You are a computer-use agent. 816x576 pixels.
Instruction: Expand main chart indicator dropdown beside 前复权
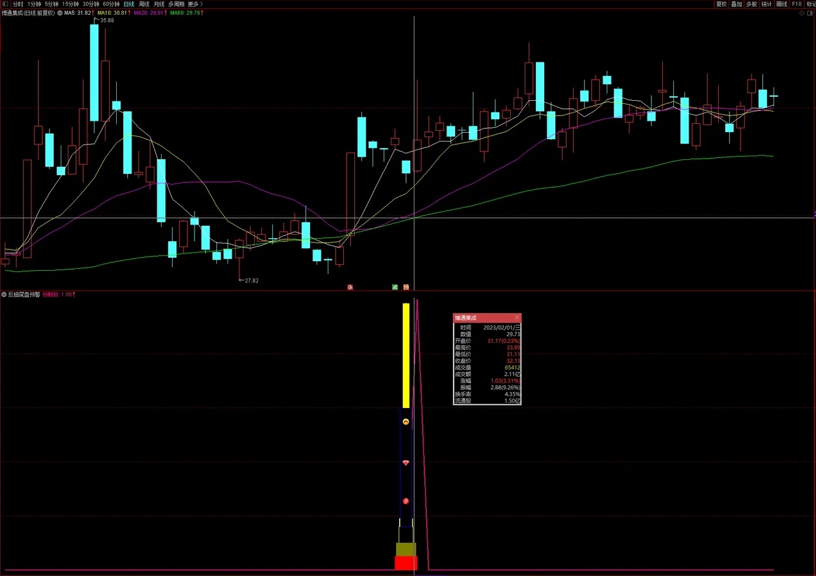[x=60, y=13]
